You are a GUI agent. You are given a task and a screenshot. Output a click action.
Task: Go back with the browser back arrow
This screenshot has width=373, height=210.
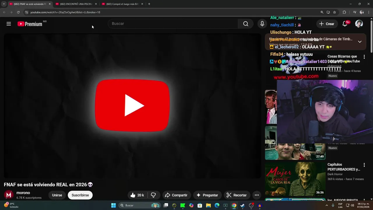point(4,12)
